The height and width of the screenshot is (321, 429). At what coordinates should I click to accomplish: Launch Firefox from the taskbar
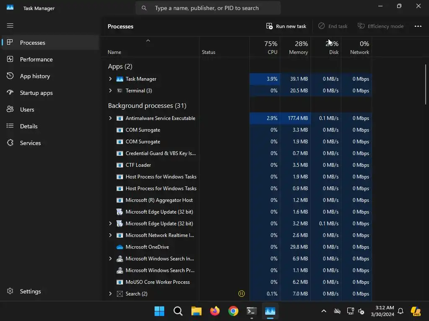pyautogui.click(x=215, y=311)
